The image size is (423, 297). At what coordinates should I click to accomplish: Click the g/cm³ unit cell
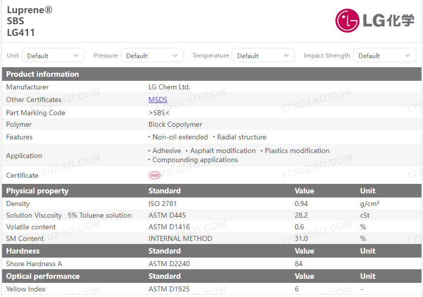click(370, 204)
